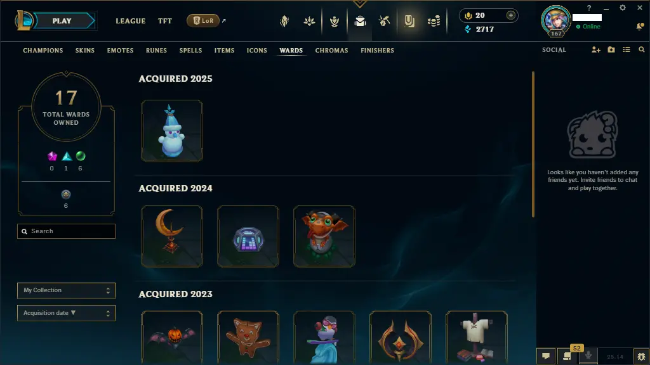
Task: Open the Collection tab icon
Action: 360,21
